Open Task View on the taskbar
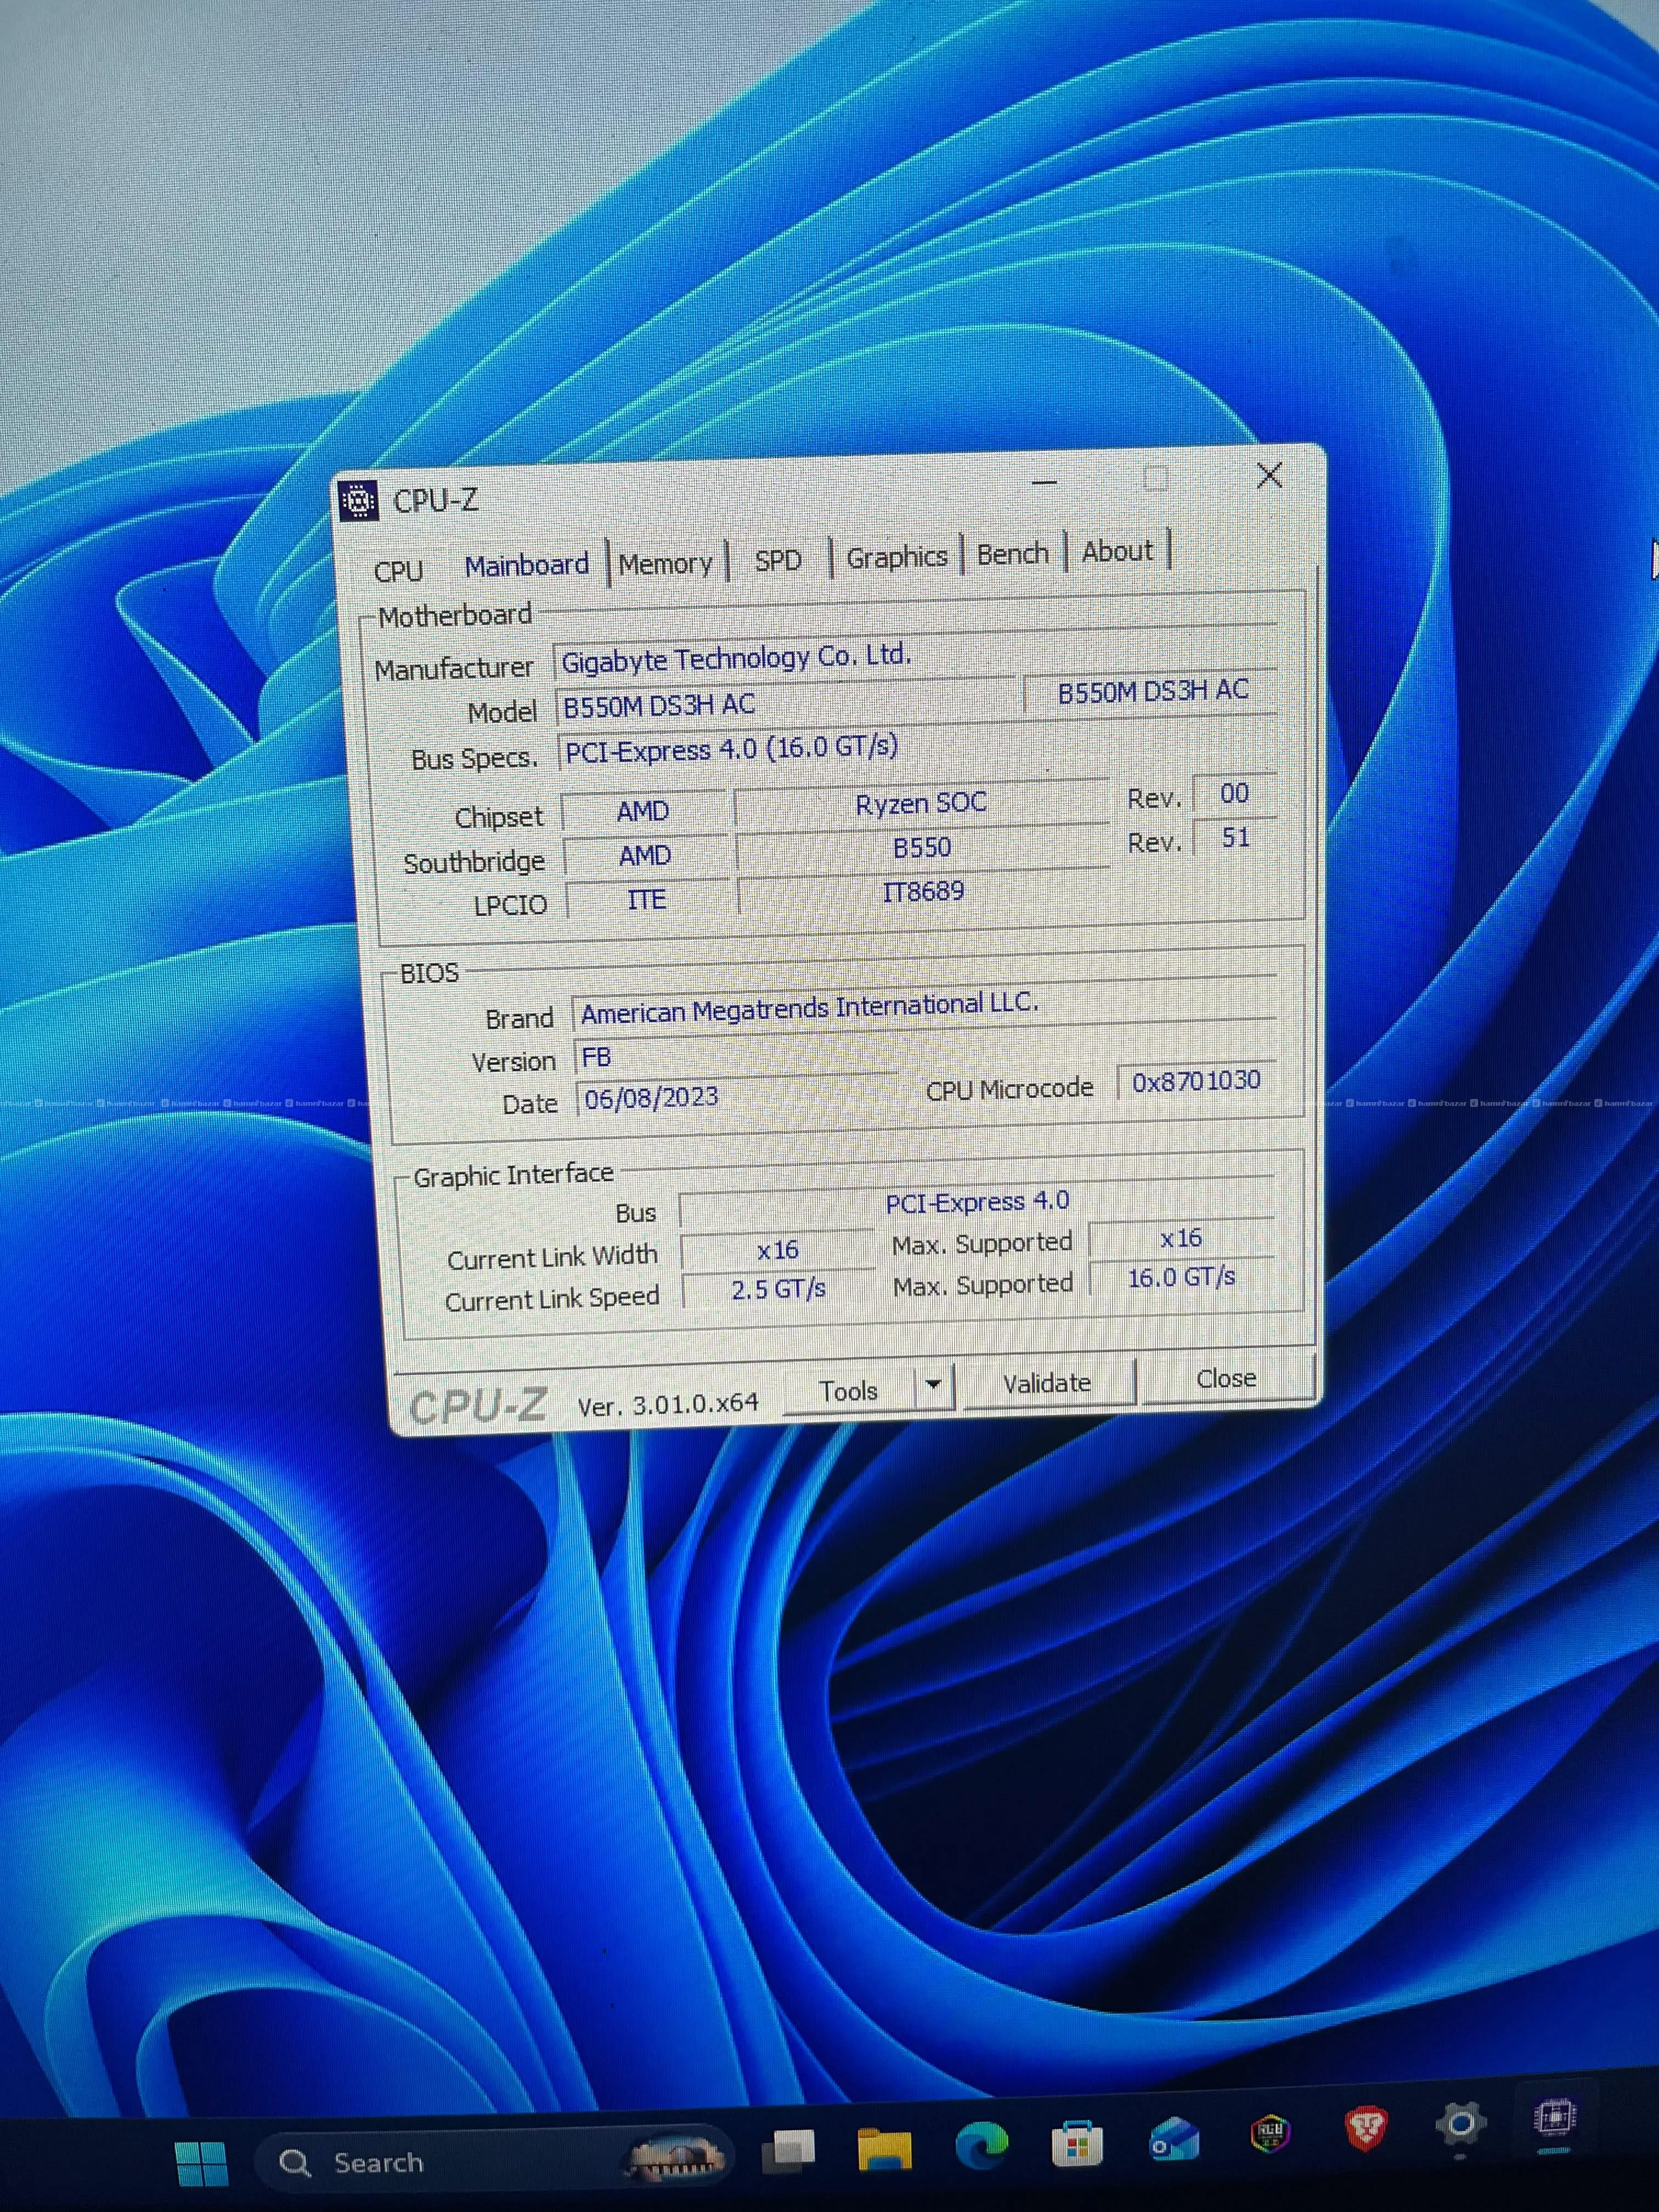This screenshot has width=1659, height=2212. pyautogui.click(x=789, y=2150)
